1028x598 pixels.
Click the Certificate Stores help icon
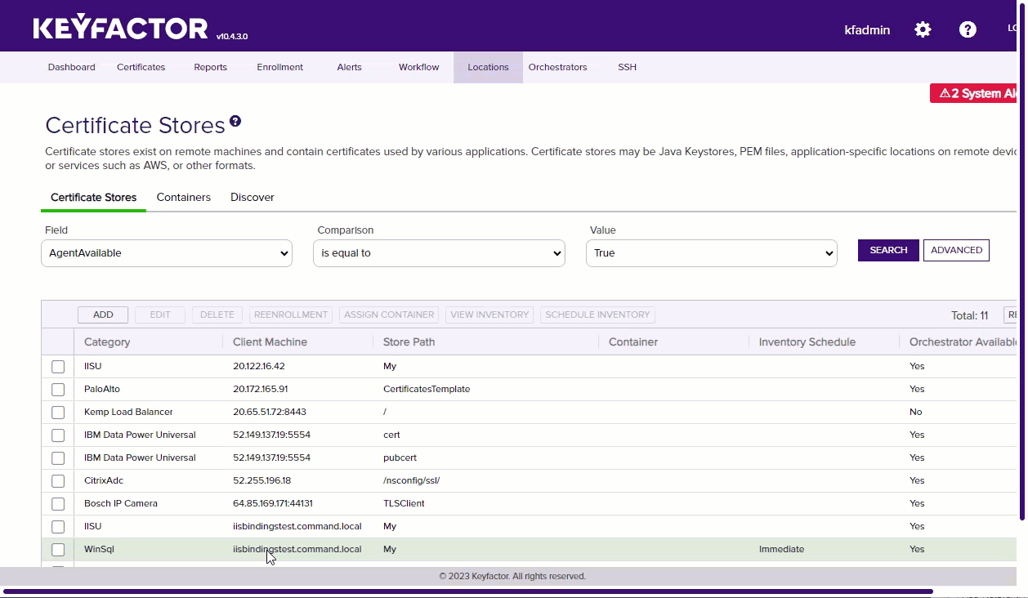[235, 121]
